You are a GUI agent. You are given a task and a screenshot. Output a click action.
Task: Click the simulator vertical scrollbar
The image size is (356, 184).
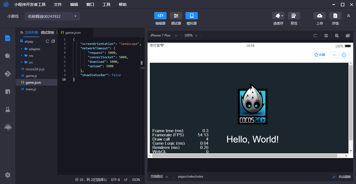pyautogui.click(x=351, y=103)
